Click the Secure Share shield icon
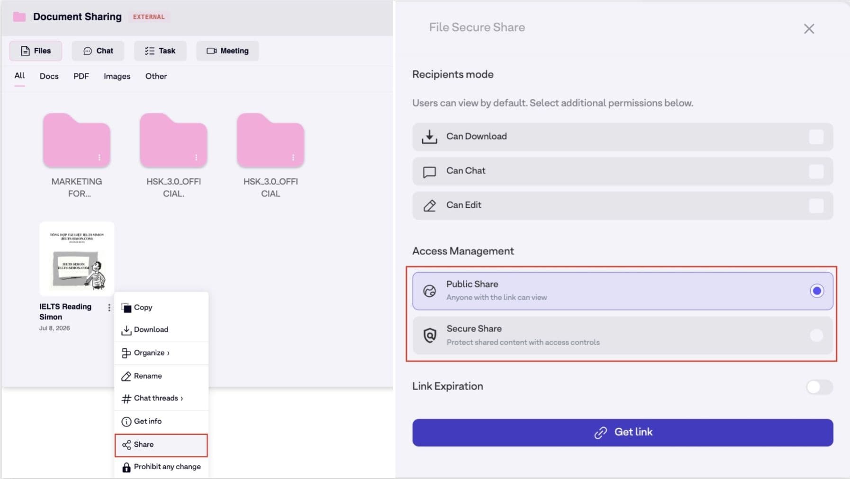Viewport: 850px width, 479px height. coord(430,335)
